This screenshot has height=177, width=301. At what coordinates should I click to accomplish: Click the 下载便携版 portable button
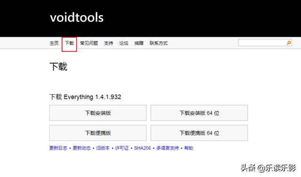98,133
